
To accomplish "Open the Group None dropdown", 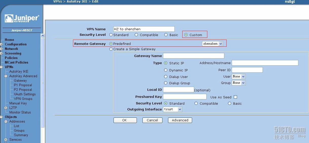I will pyautogui.click(x=239, y=83).
